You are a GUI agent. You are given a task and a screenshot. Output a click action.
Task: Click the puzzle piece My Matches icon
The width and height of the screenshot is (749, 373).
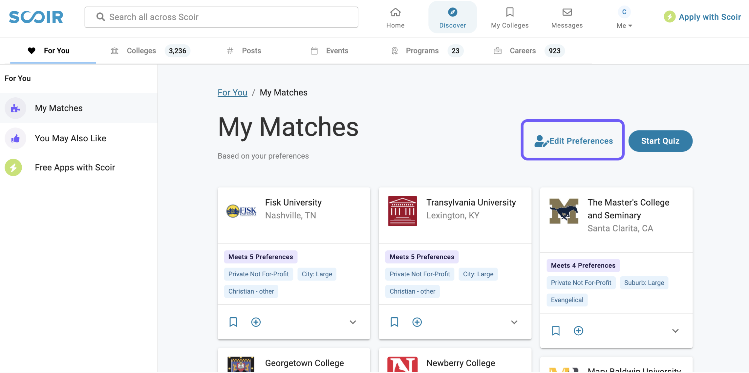(x=15, y=108)
